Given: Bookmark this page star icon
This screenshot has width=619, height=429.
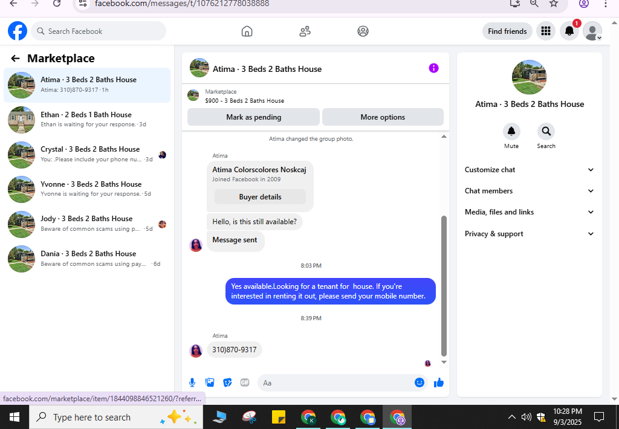Looking at the screenshot, I should click(554, 4).
